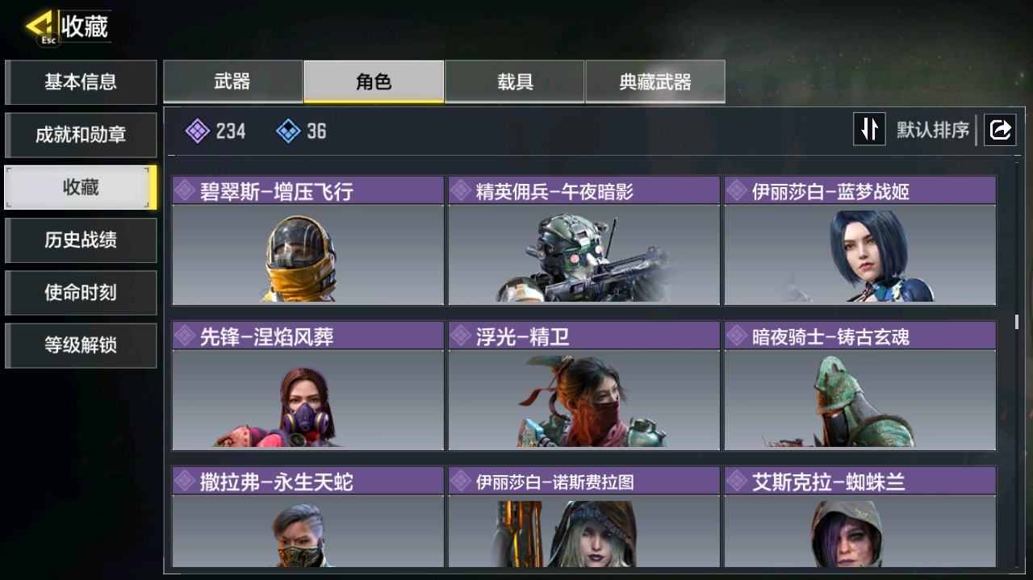Click rarity diamond icon beside 艾斯克拉-蜘蛛兰
The image size is (1033, 580).
point(738,482)
